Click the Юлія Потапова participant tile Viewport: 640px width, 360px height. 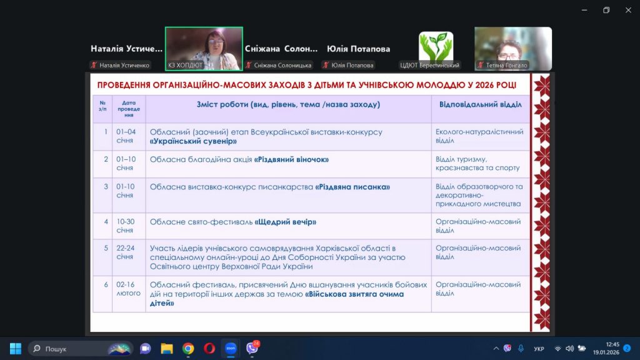(358, 49)
